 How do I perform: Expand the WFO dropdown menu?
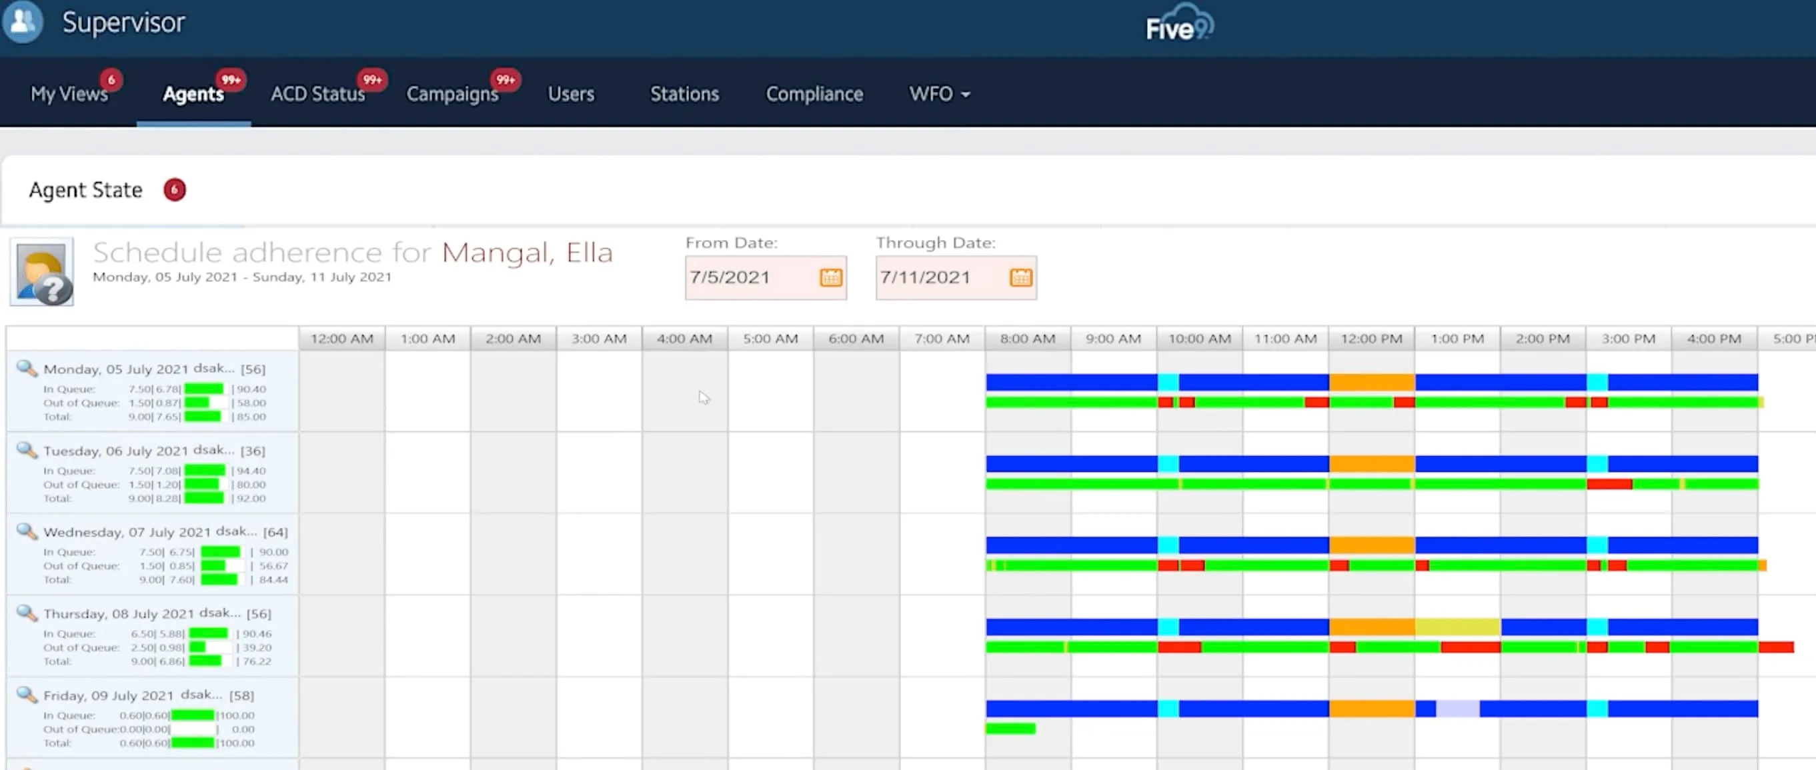point(937,94)
